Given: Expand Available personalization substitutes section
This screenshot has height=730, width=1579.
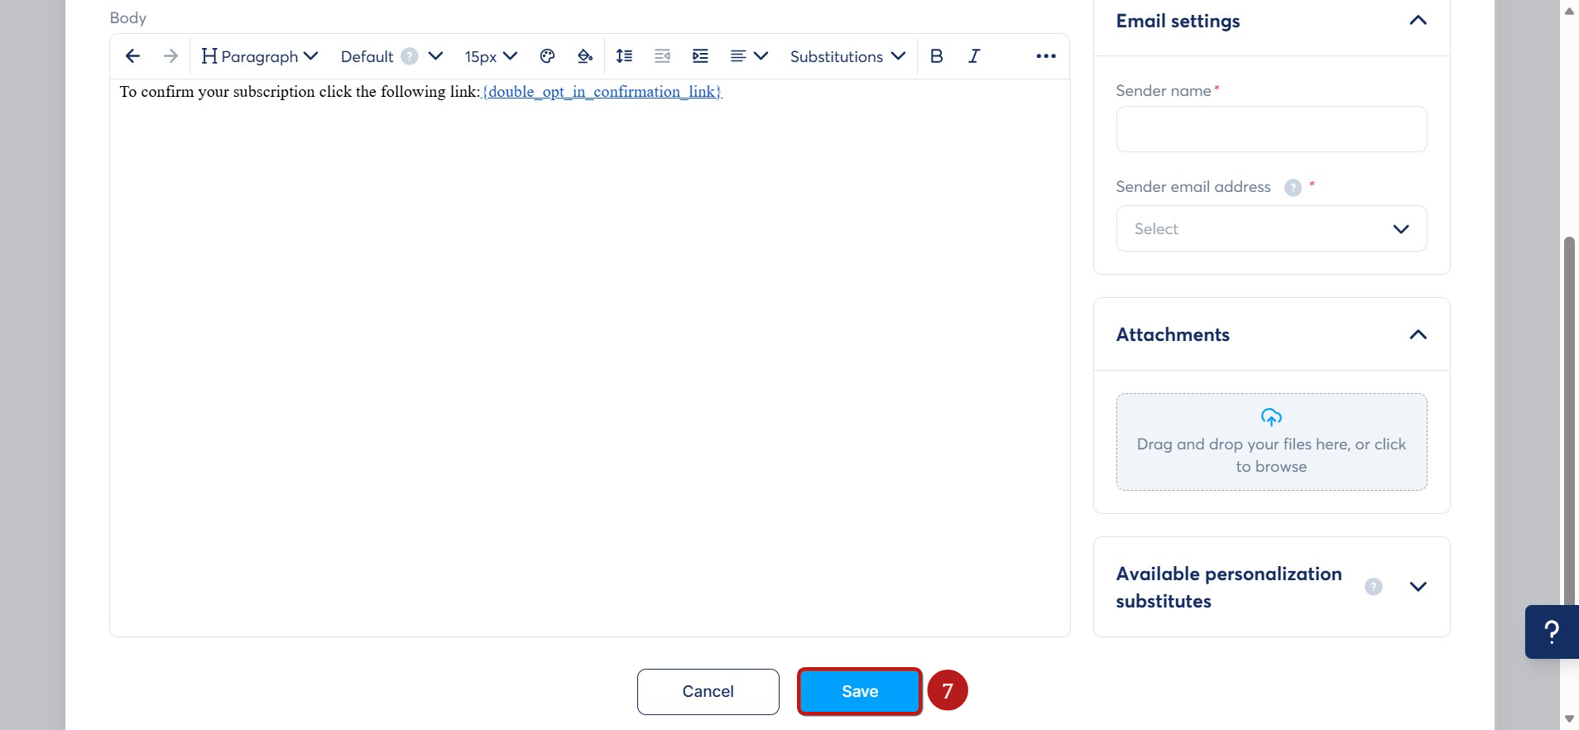Looking at the screenshot, I should [1418, 587].
